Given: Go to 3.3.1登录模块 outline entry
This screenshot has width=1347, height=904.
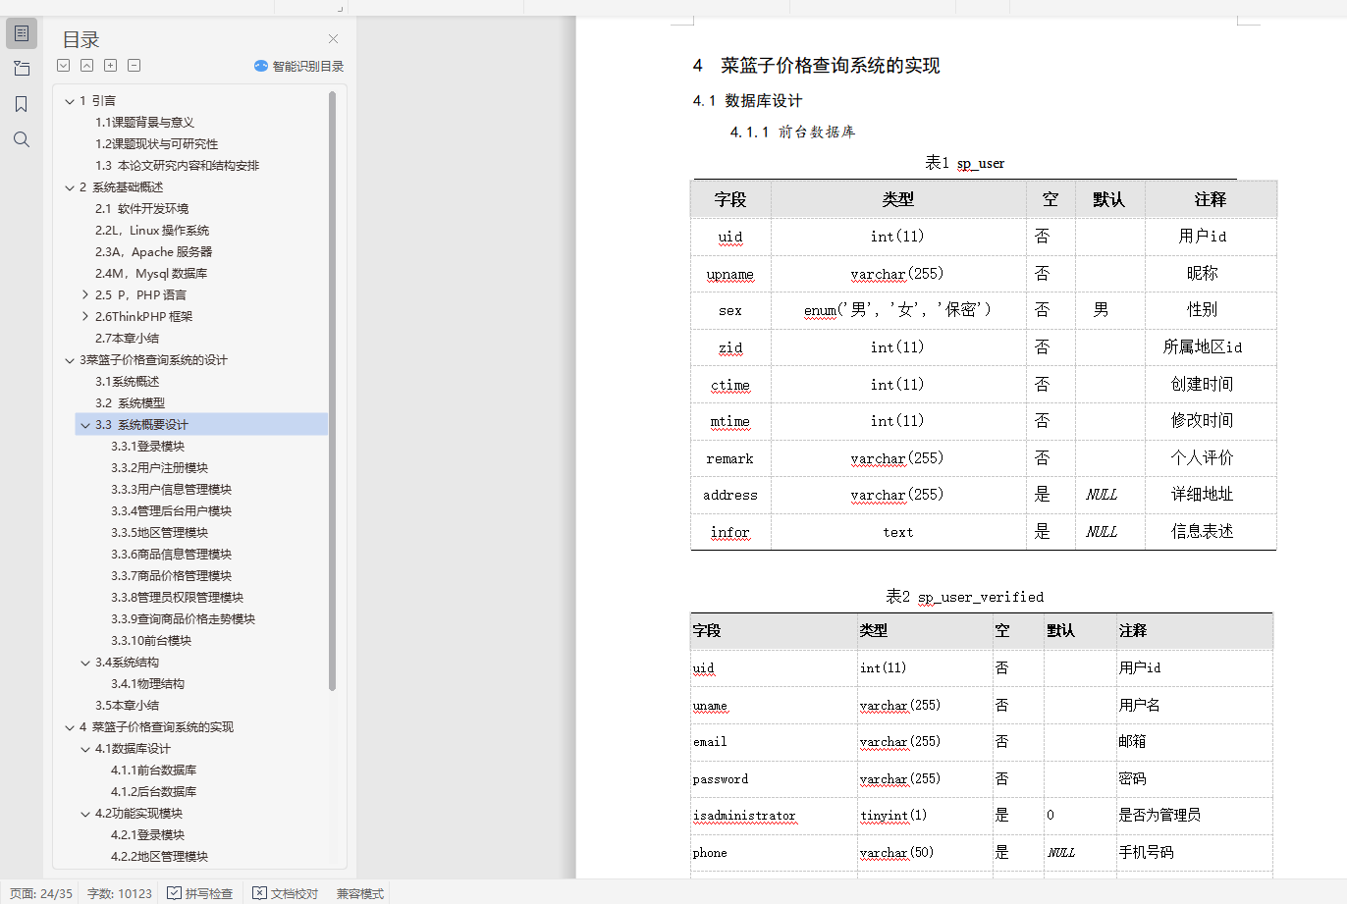Looking at the screenshot, I should coord(147,447).
